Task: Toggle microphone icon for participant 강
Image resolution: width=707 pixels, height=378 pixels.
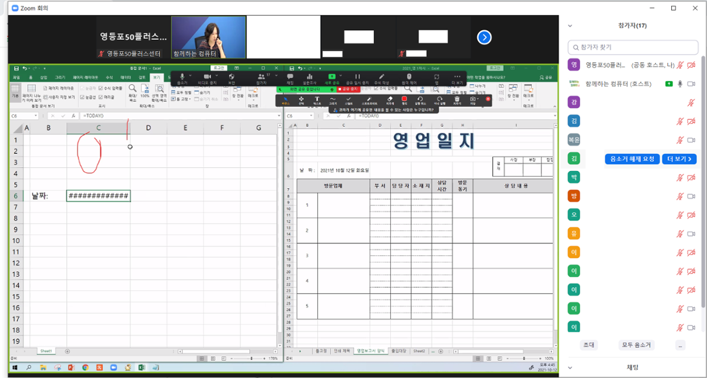Action: (x=691, y=102)
